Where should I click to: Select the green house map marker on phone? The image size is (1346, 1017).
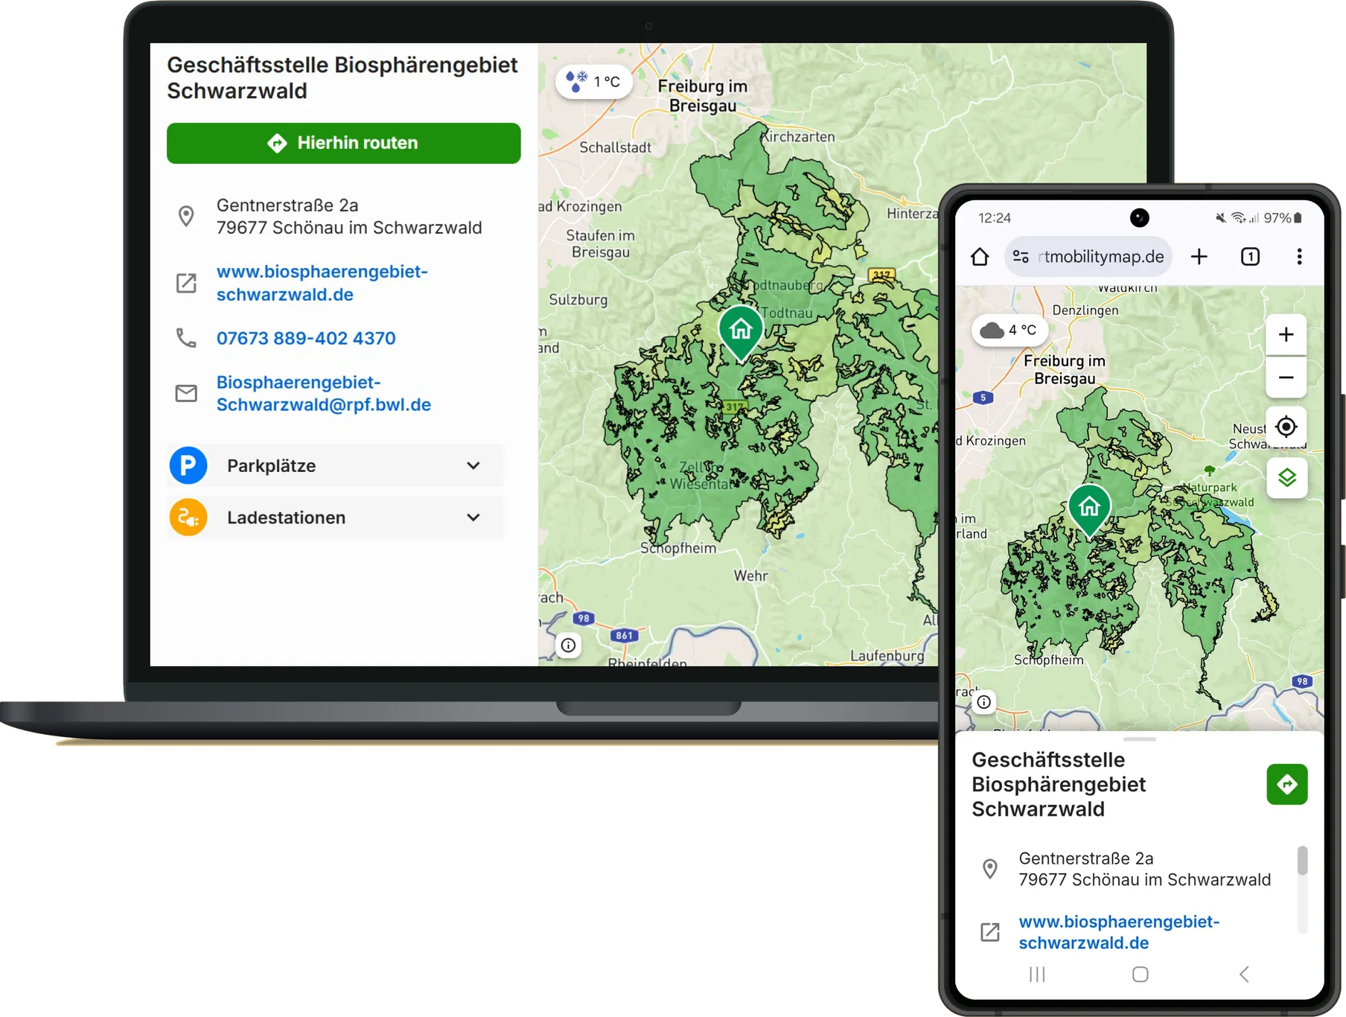pos(1089,510)
